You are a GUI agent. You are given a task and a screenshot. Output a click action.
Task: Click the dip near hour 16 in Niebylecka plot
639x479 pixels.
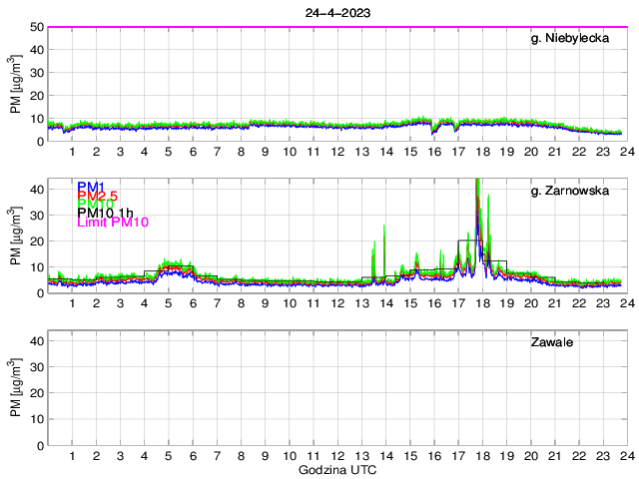(433, 130)
